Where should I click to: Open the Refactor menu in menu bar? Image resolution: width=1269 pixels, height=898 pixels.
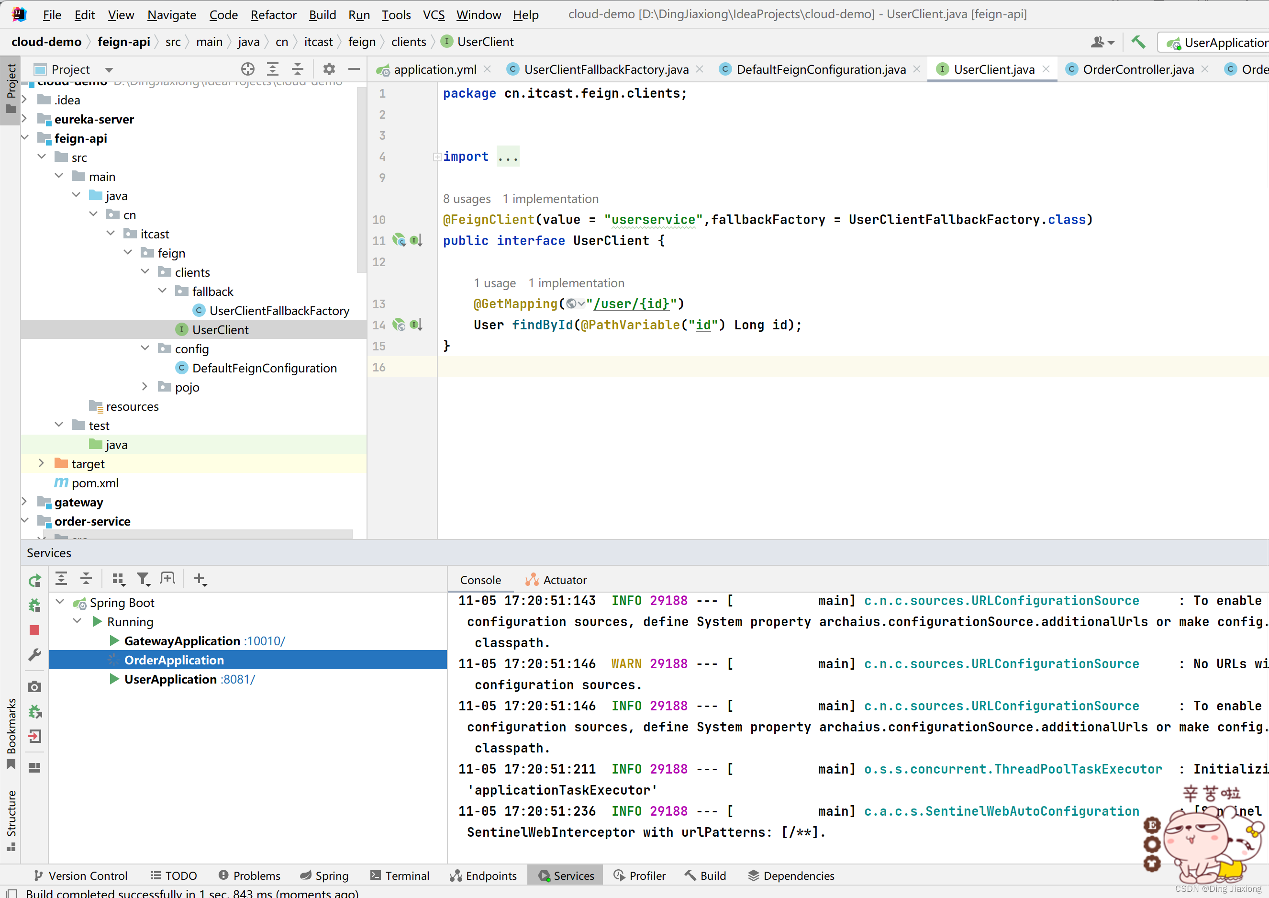click(x=274, y=13)
